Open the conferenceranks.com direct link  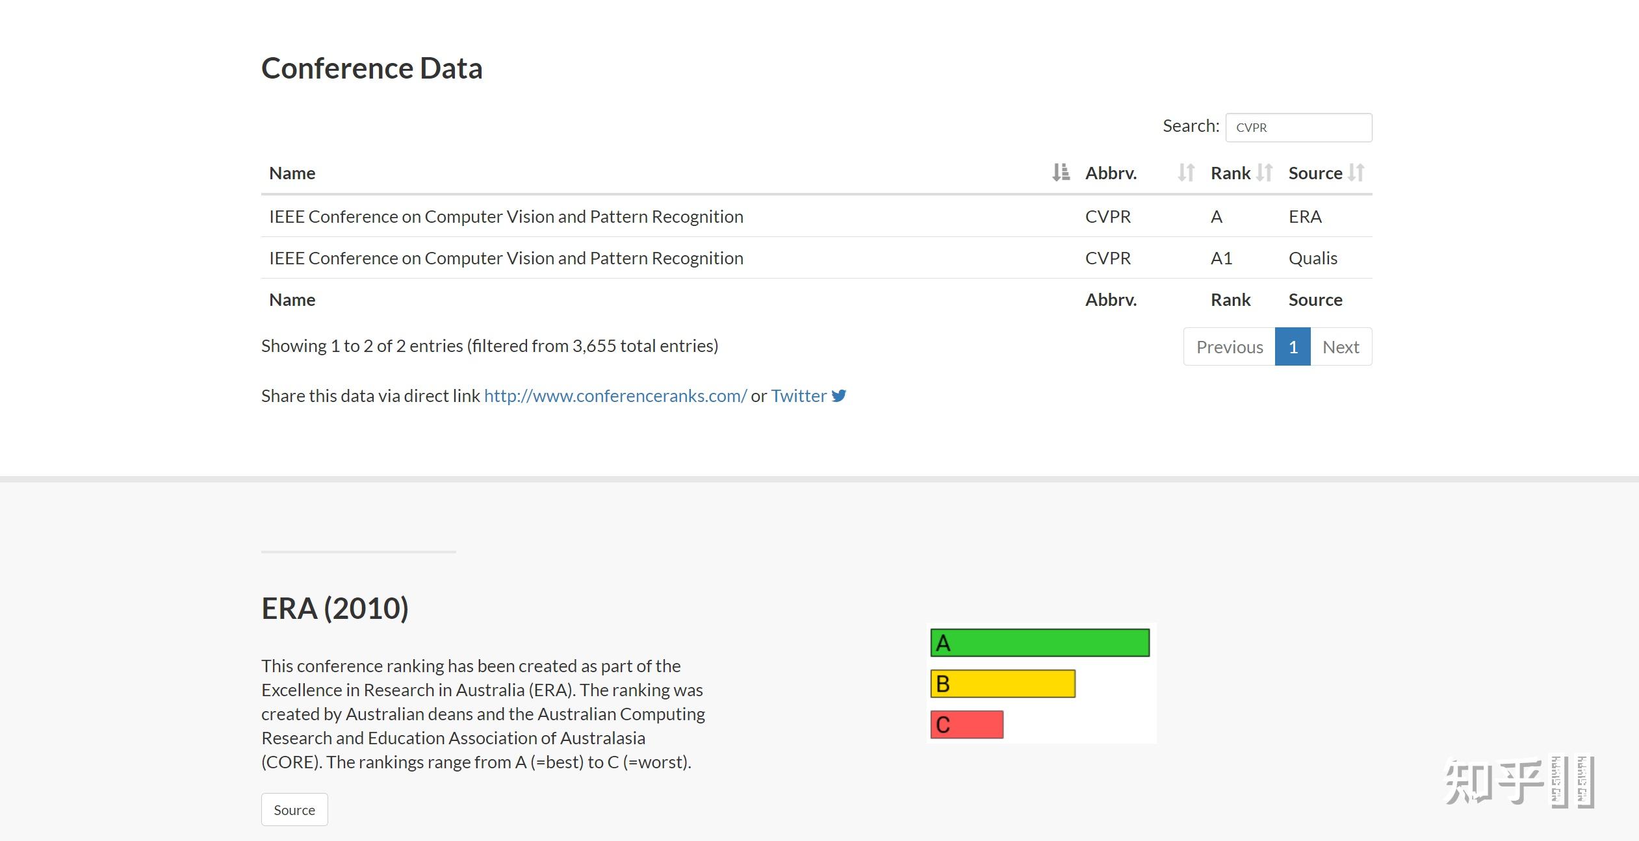point(615,395)
